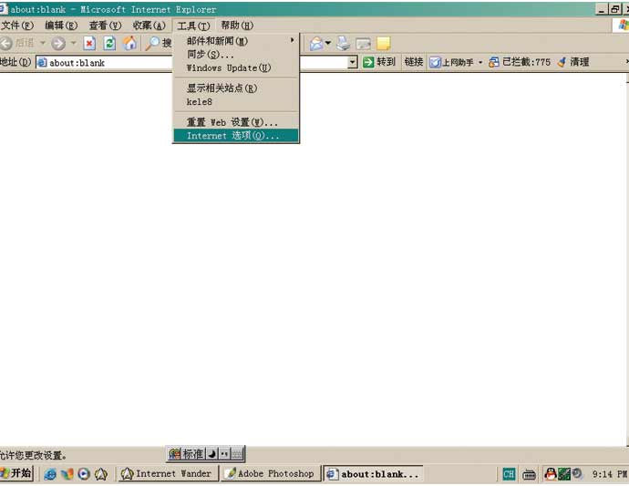Switch to Adobe Photoshop taskbar window

point(270,473)
